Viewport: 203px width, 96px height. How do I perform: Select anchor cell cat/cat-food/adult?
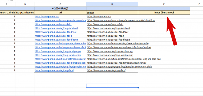(x=112, y=40)
